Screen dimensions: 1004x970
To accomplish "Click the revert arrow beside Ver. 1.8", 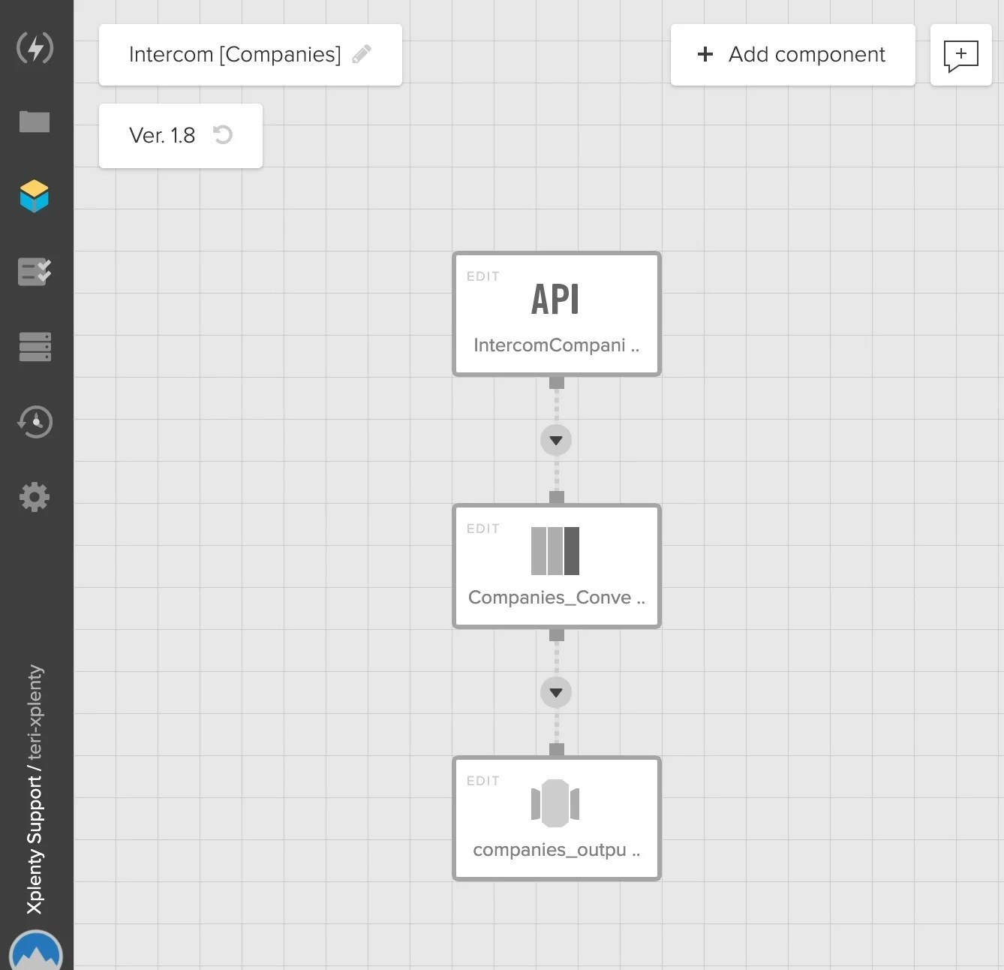I will point(222,135).
